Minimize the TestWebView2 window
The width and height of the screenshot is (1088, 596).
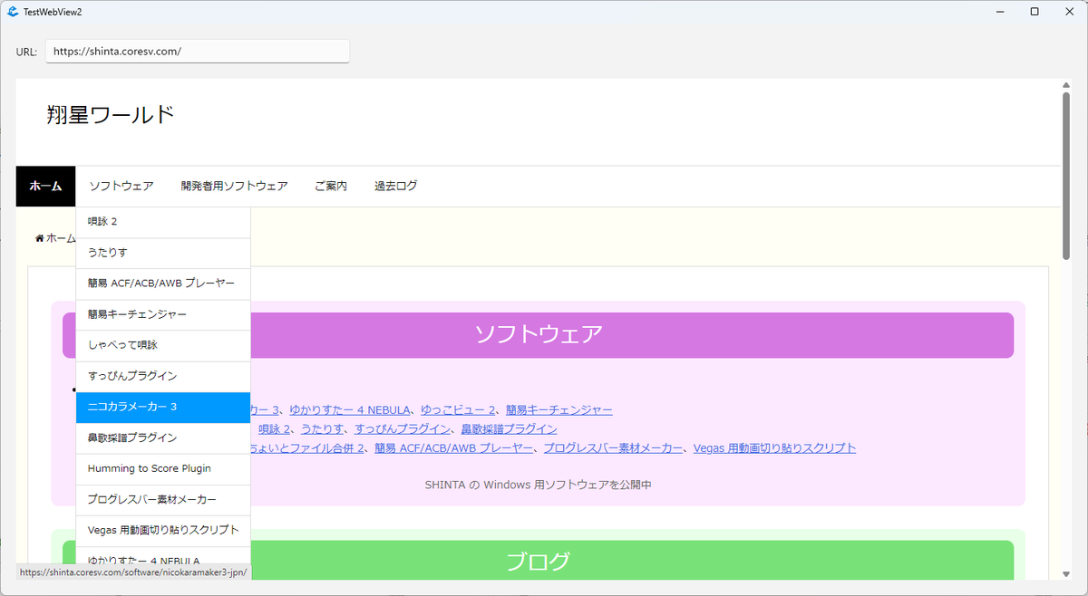pyautogui.click(x=998, y=12)
